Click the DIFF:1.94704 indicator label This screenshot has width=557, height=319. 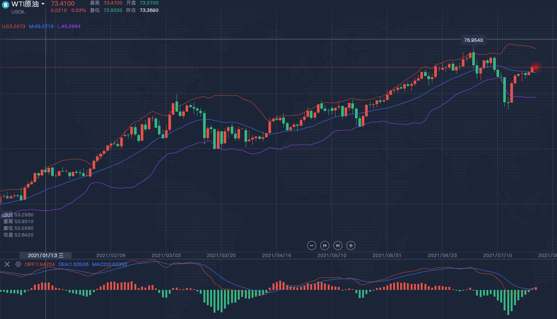point(40,265)
